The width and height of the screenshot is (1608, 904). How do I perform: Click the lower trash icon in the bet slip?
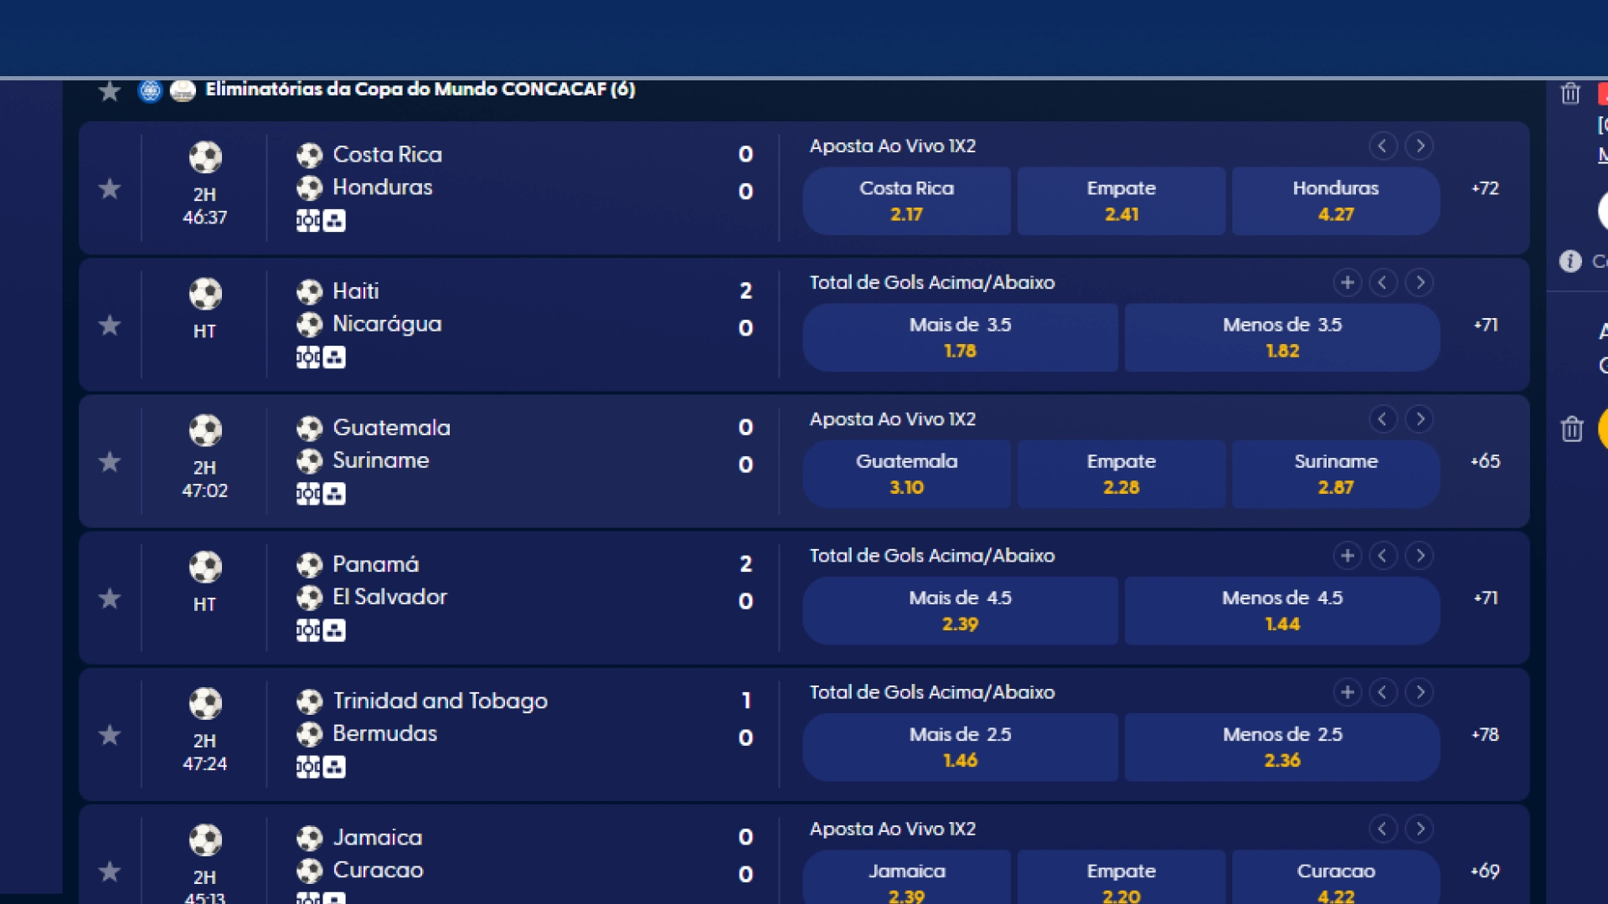pyautogui.click(x=1571, y=429)
